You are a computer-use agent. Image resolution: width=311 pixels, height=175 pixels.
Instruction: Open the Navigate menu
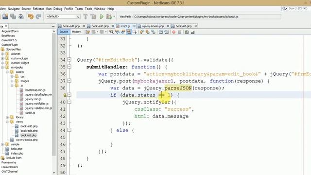(x=14, y=9)
